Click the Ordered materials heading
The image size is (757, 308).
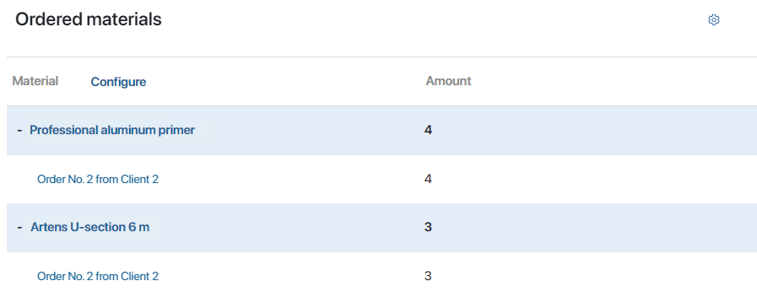click(x=89, y=19)
